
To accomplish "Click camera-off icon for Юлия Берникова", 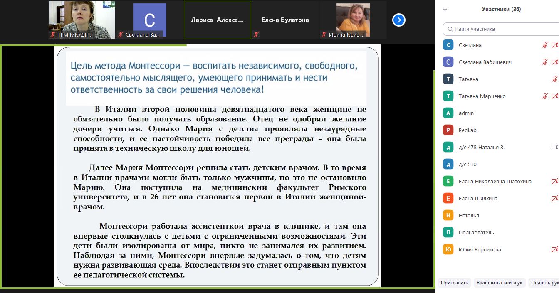I will [x=554, y=250].
